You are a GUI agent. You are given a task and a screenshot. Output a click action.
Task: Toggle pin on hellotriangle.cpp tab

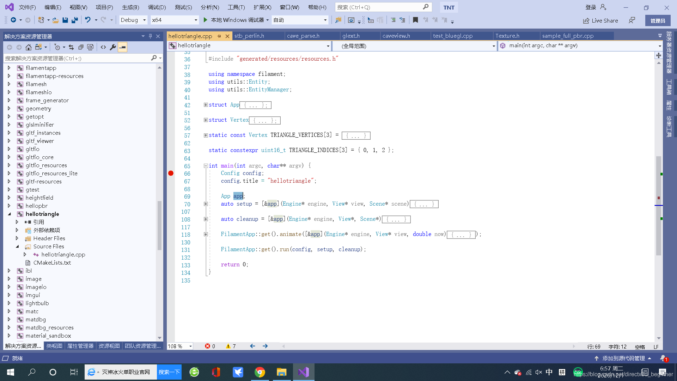click(x=219, y=36)
